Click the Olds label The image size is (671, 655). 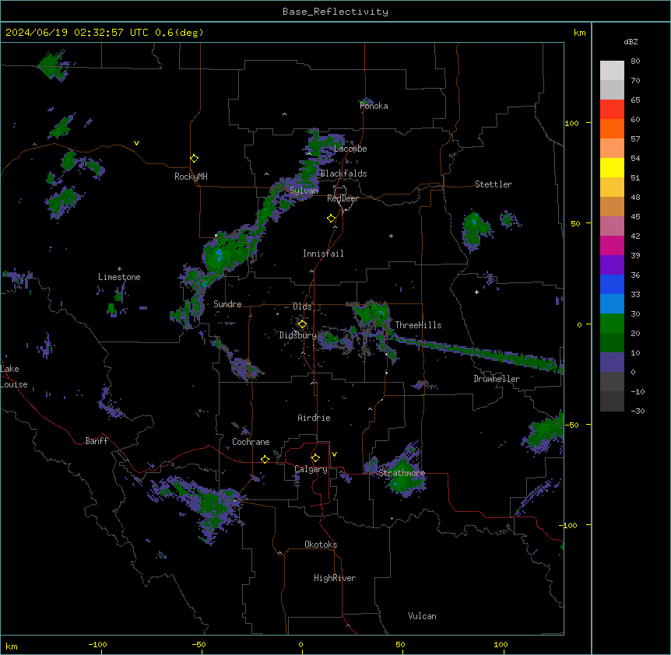coord(302,306)
